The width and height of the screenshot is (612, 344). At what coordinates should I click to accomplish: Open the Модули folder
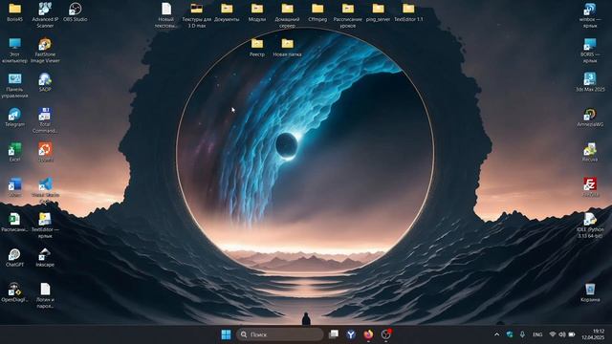(x=257, y=11)
